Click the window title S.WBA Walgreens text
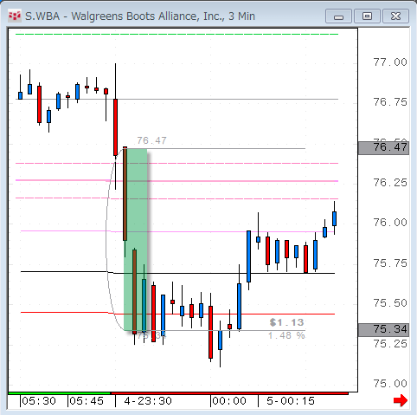This screenshot has height=415, width=417. [x=140, y=16]
